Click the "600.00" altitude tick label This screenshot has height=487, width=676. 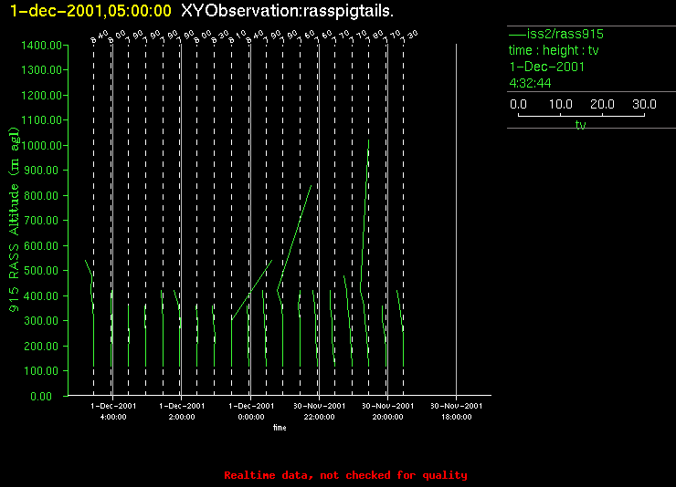click(x=41, y=245)
